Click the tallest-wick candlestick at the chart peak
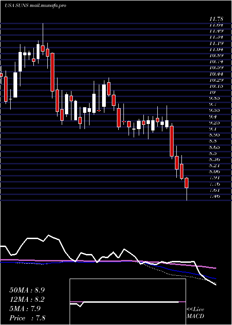 (43, 39)
